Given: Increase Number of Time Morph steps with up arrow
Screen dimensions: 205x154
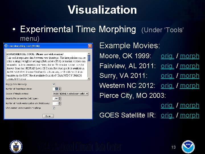Looking at the screenshot, I should click(60, 88).
